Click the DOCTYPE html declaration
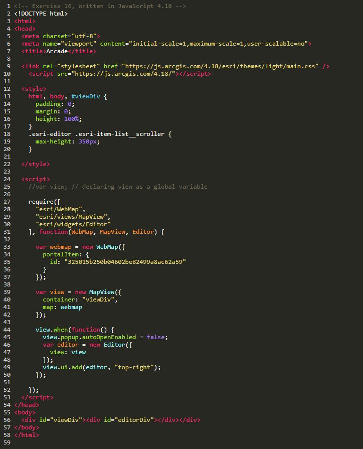The image size is (363, 449). point(41,14)
